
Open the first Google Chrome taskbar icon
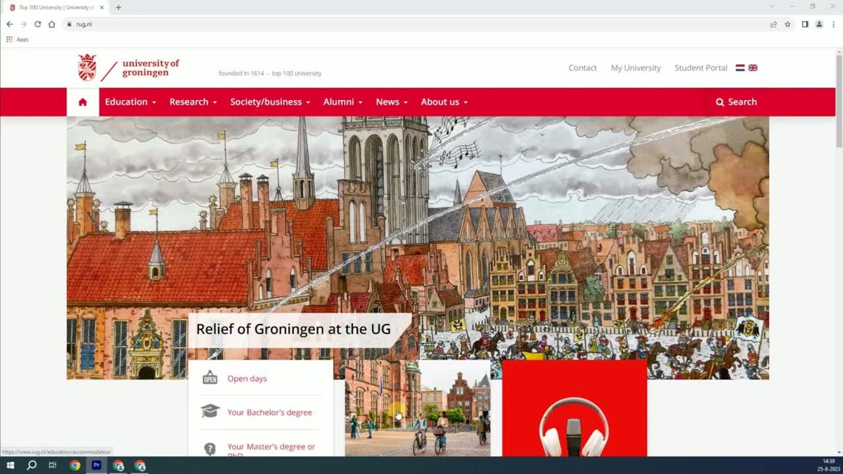click(x=75, y=465)
